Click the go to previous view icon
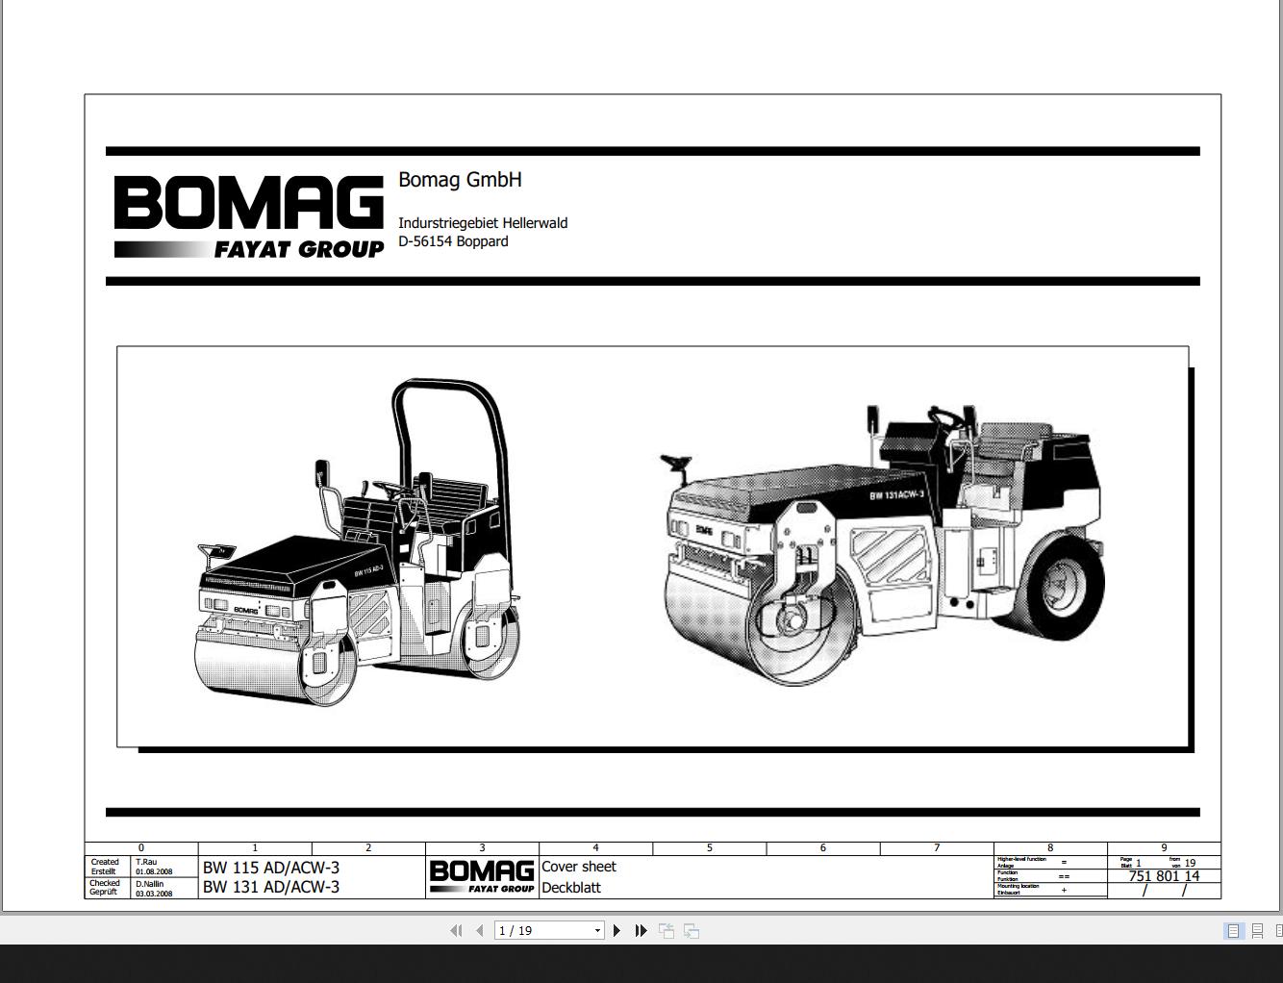This screenshot has width=1283, height=983. [667, 930]
